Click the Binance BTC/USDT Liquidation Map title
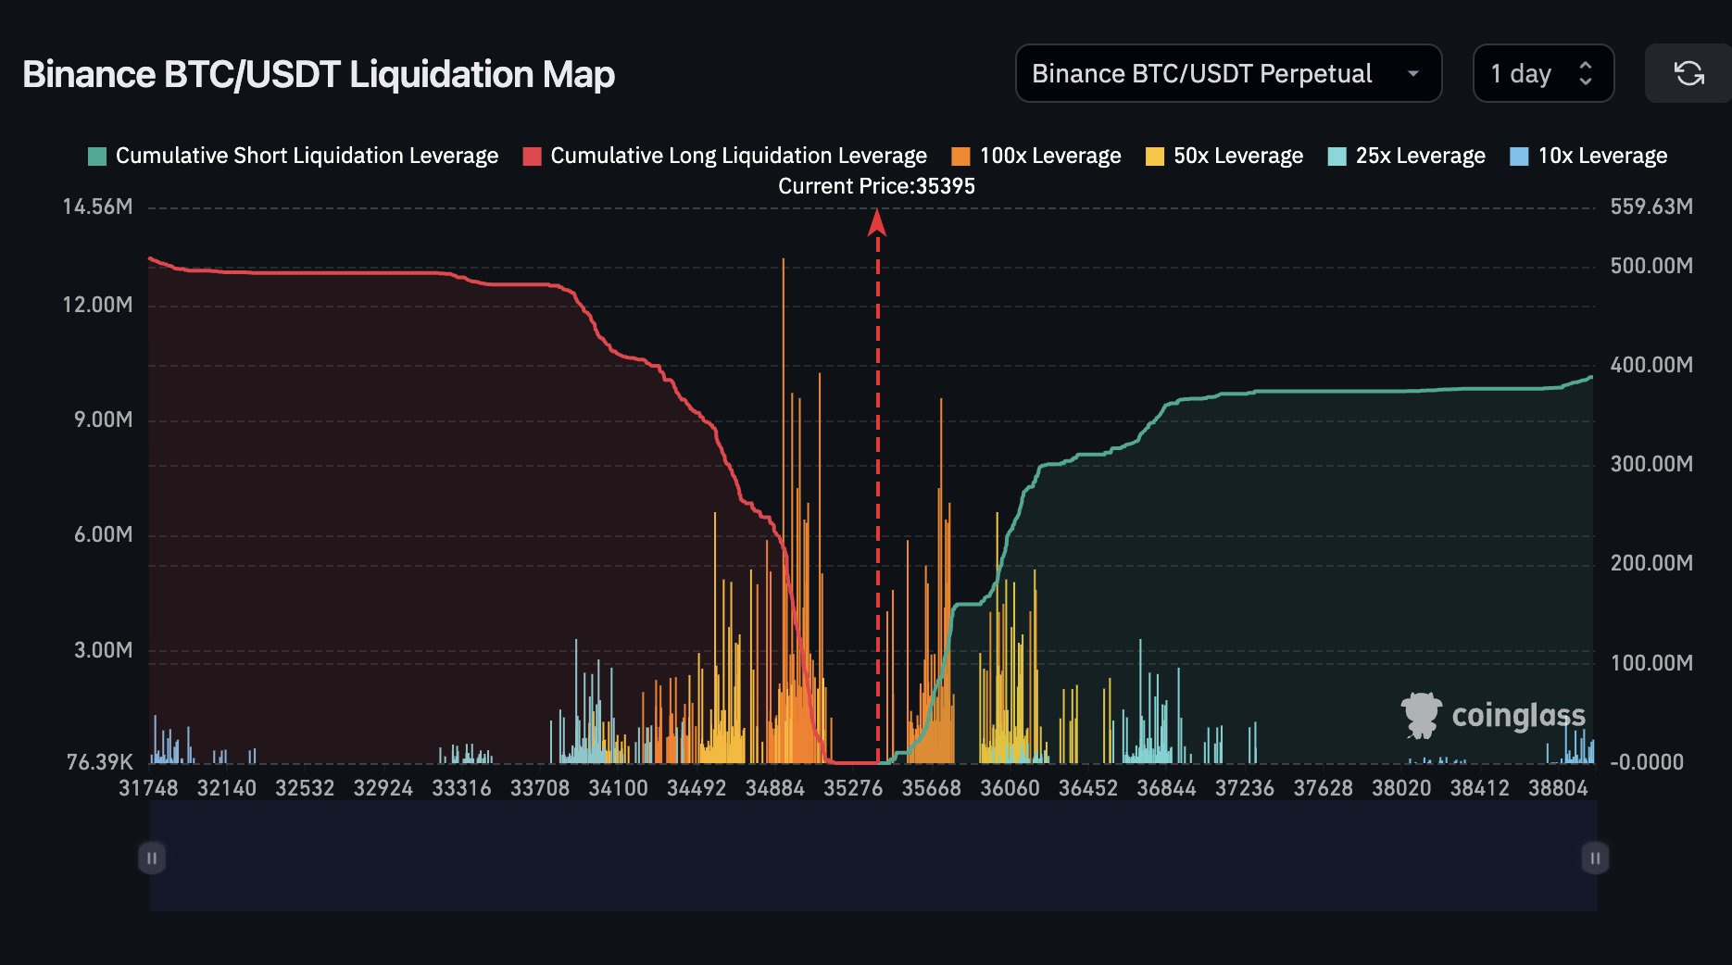This screenshot has width=1732, height=965. pyautogui.click(x=319, y=74)
